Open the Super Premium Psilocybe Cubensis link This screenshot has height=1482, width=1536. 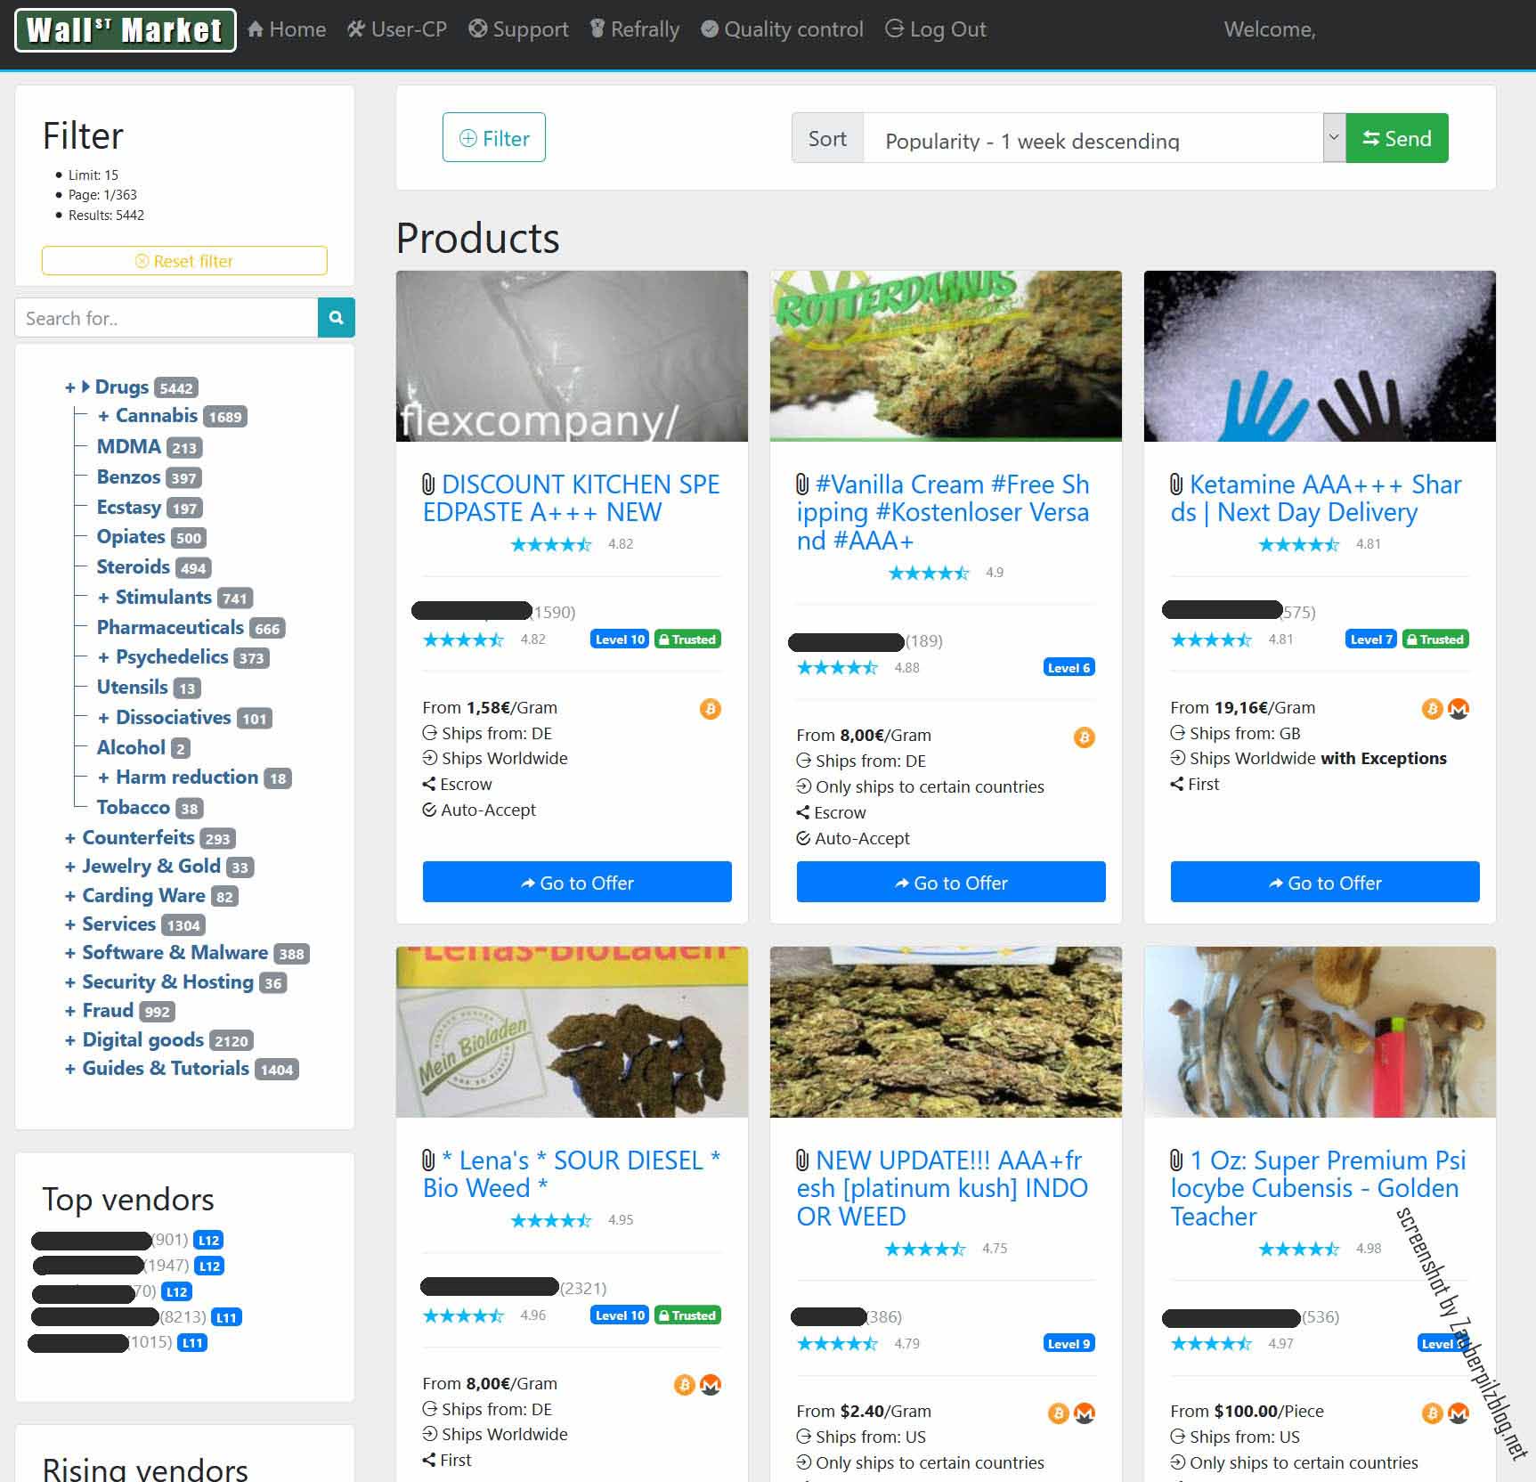click(x=1319, y=1188)
